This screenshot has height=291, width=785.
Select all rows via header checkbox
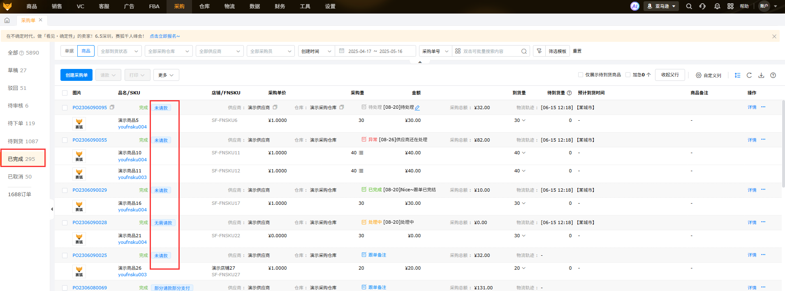(x=65, y=93)
